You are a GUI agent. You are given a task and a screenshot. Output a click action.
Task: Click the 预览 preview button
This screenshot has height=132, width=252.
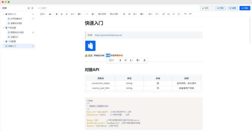pyautogui.click(x=220, y=8)
